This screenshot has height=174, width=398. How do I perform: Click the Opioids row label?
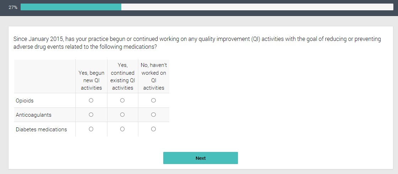pos(25,101)
